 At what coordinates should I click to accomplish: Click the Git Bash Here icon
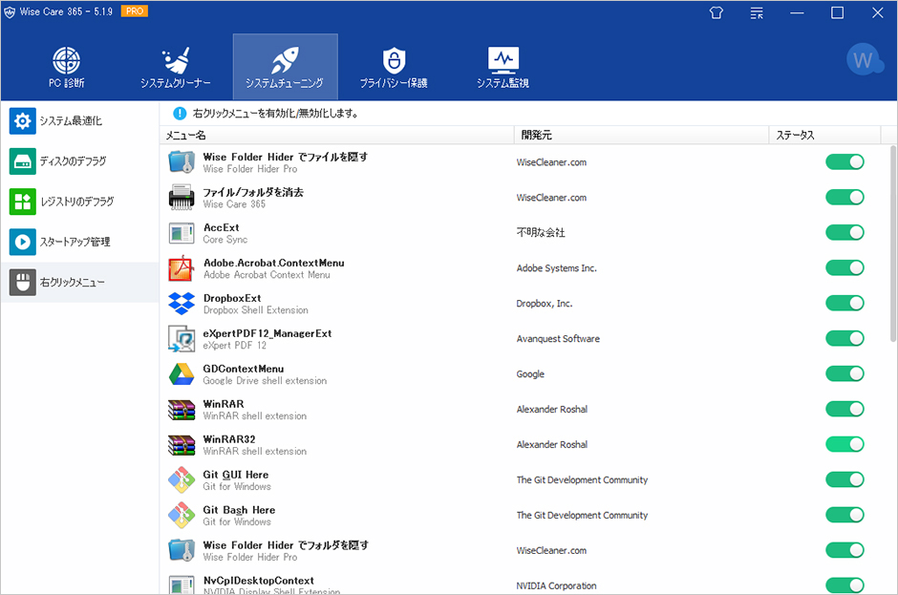tap(182, 516)
